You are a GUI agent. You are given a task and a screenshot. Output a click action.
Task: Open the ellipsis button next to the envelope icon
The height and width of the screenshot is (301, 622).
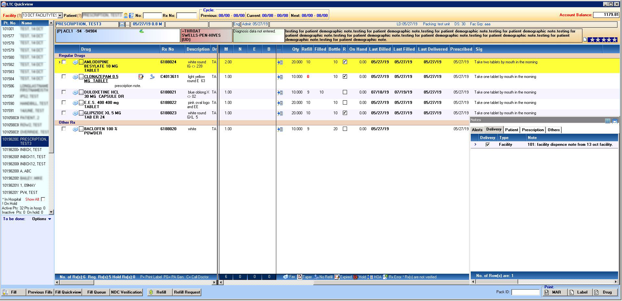coord(128,24)
